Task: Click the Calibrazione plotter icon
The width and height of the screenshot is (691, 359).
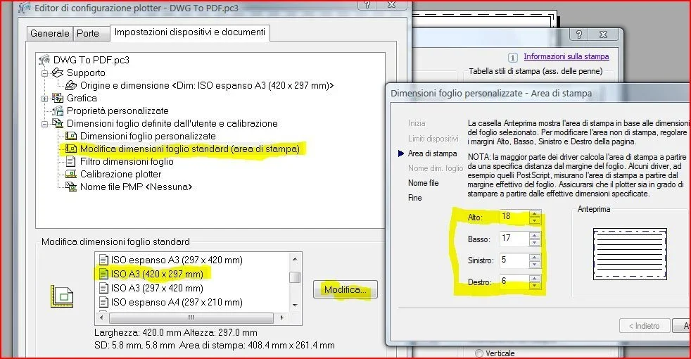Action: click(x=71, y=175)
